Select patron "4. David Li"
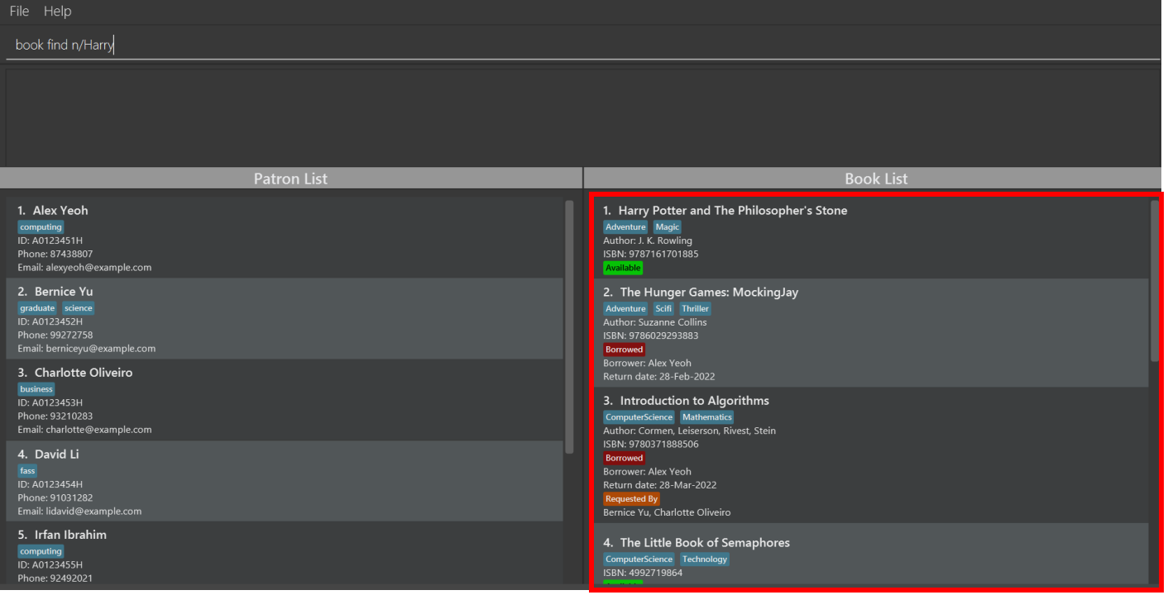Viewport: 1168px width, 595px height. coord(285,481)
